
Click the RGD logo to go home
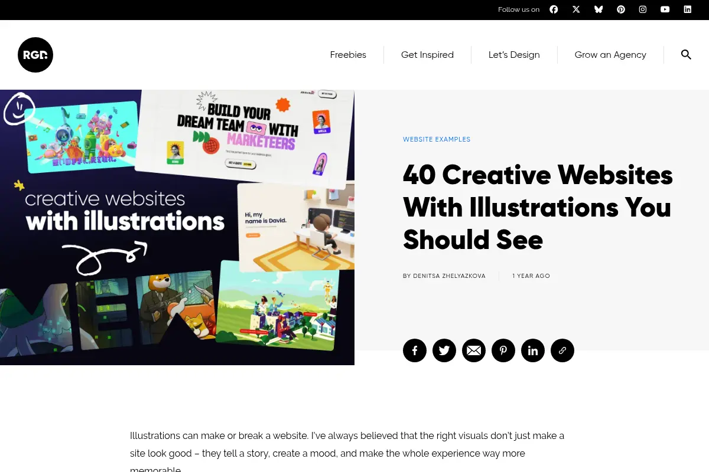[35, 55]
